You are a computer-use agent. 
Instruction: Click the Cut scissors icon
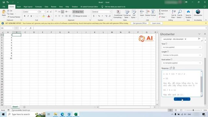[8, 11]
